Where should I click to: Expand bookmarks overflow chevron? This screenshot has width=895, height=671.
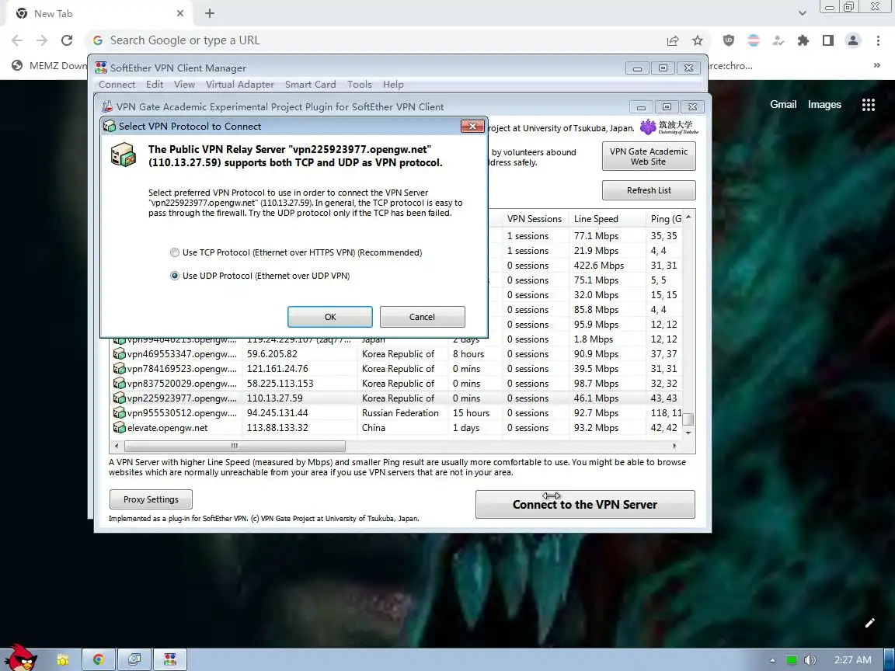tap(876, 65)
